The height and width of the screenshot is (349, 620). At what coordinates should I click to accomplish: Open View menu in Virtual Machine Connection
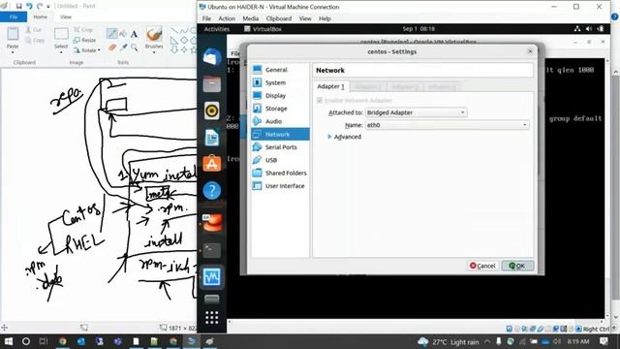tap(305, 18)
